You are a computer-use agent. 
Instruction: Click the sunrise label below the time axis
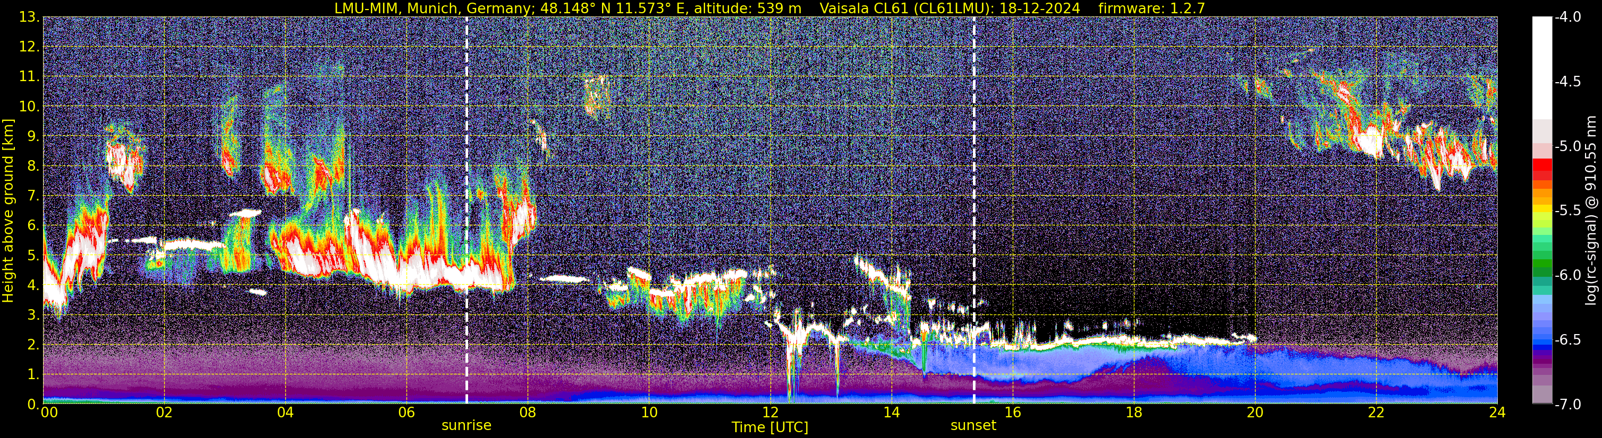pyautogui.click(x=466, y=426)
